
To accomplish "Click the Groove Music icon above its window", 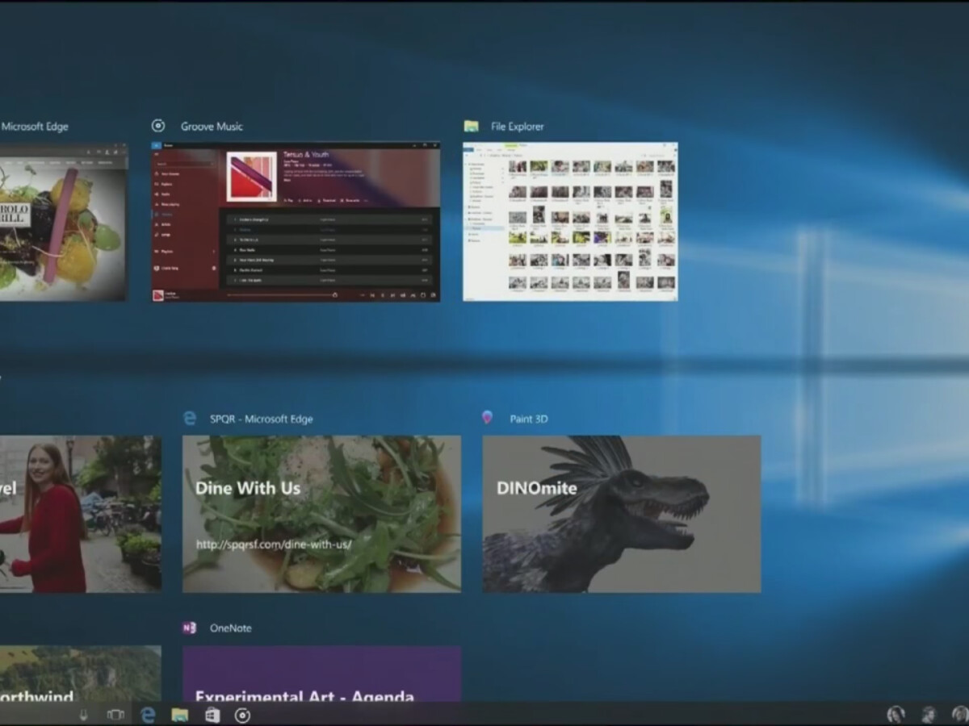I will [x=158, y=126].
